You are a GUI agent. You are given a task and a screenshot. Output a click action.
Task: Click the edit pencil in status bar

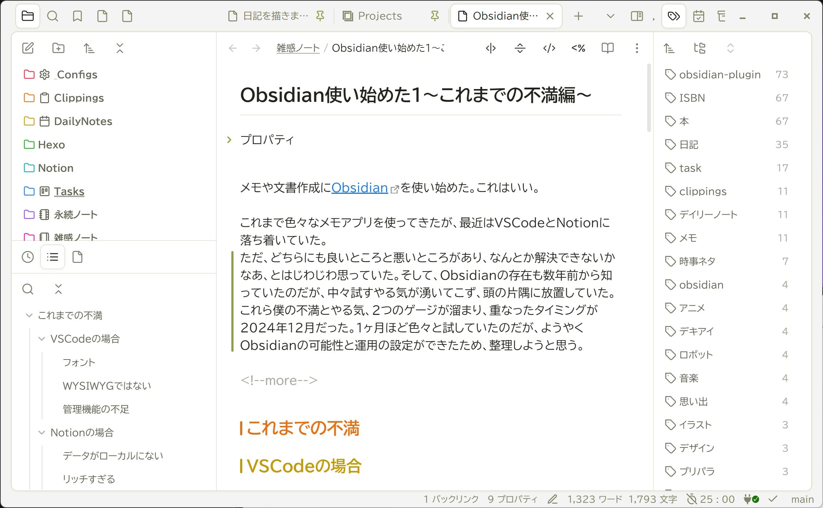pos(553,499)
